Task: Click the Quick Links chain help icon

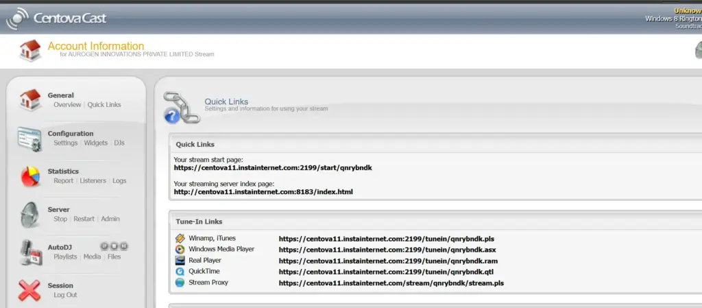Action: click(181, 108)
